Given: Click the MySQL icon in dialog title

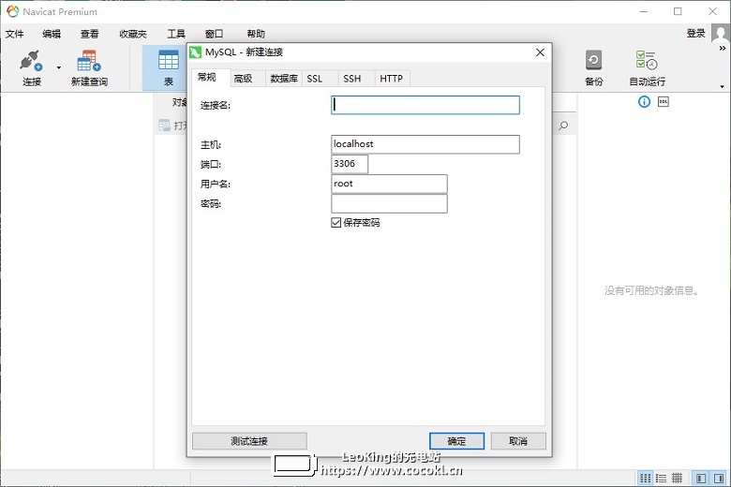Looking at the screenshot, I should [x=195, y=52].
